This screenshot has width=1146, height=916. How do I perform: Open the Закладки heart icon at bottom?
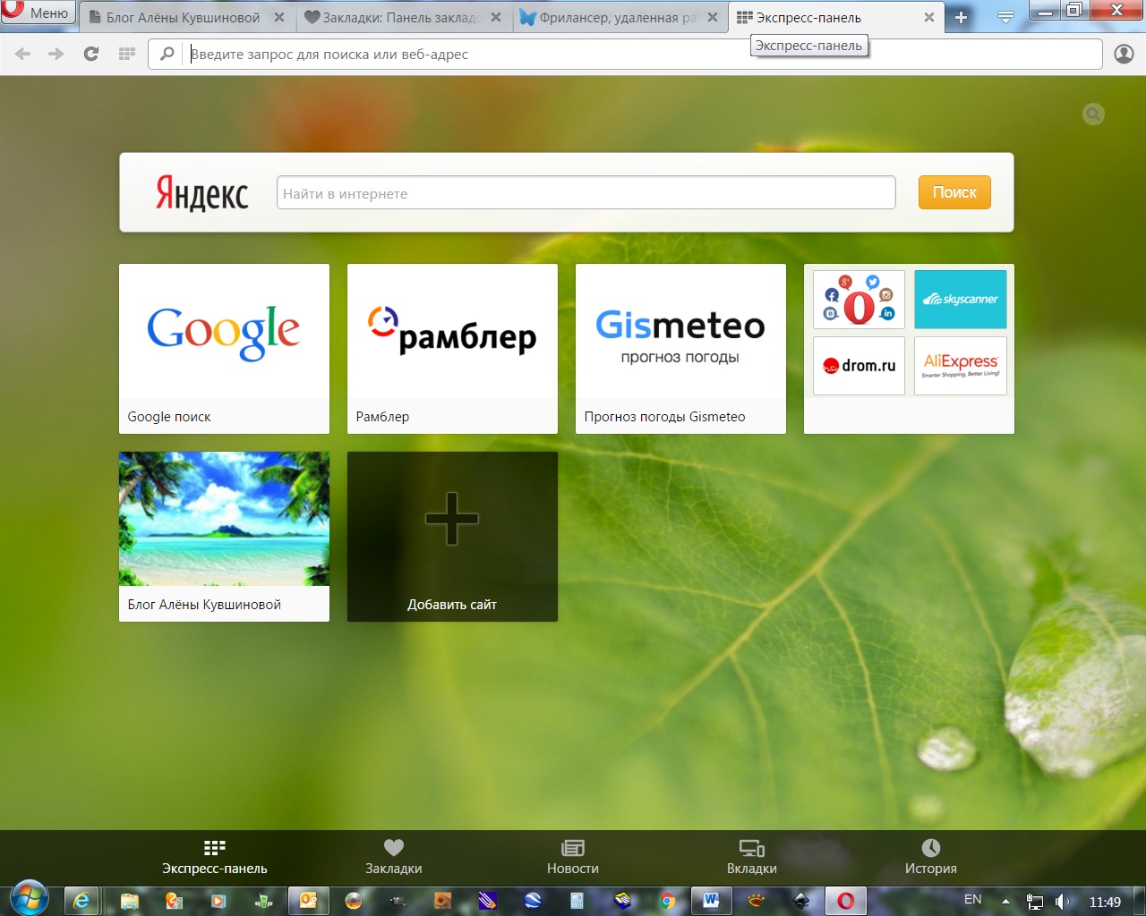coord(394,847)
